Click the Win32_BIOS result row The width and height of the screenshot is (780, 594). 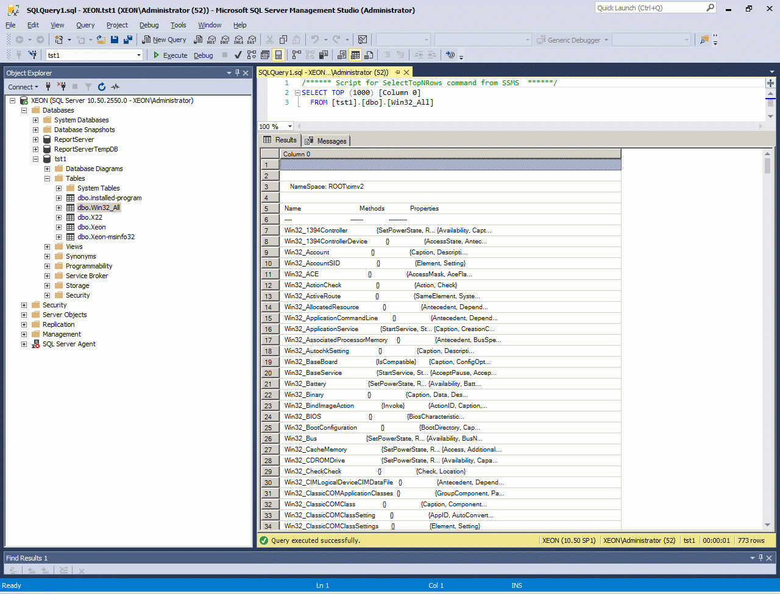click(x=450, y=417)
